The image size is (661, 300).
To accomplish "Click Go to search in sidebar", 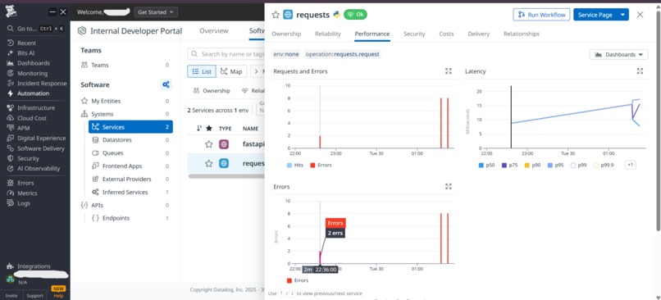I will [x=35, y=29].
